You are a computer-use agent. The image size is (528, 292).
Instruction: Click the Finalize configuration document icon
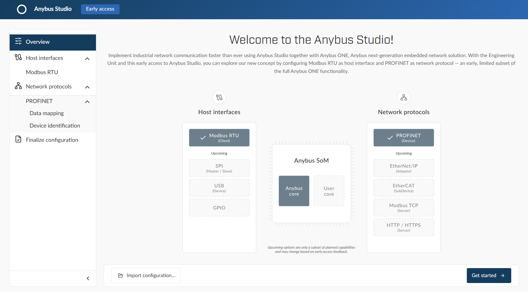18,139
